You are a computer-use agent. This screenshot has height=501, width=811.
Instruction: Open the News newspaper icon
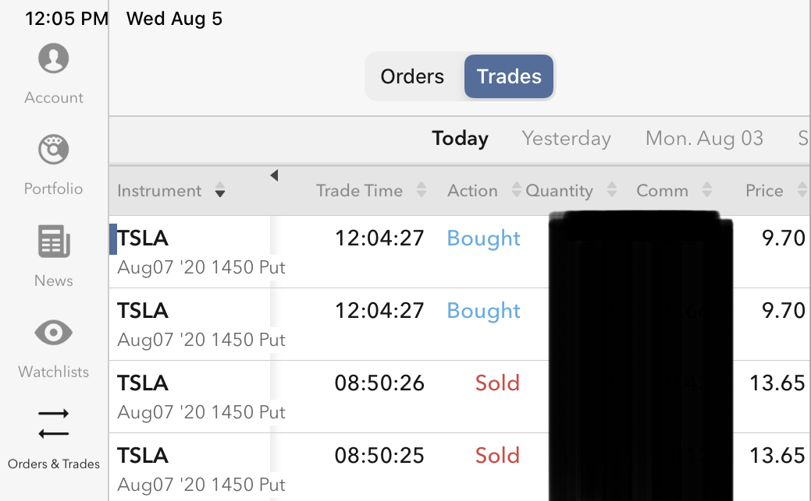[x=53, y=242]
